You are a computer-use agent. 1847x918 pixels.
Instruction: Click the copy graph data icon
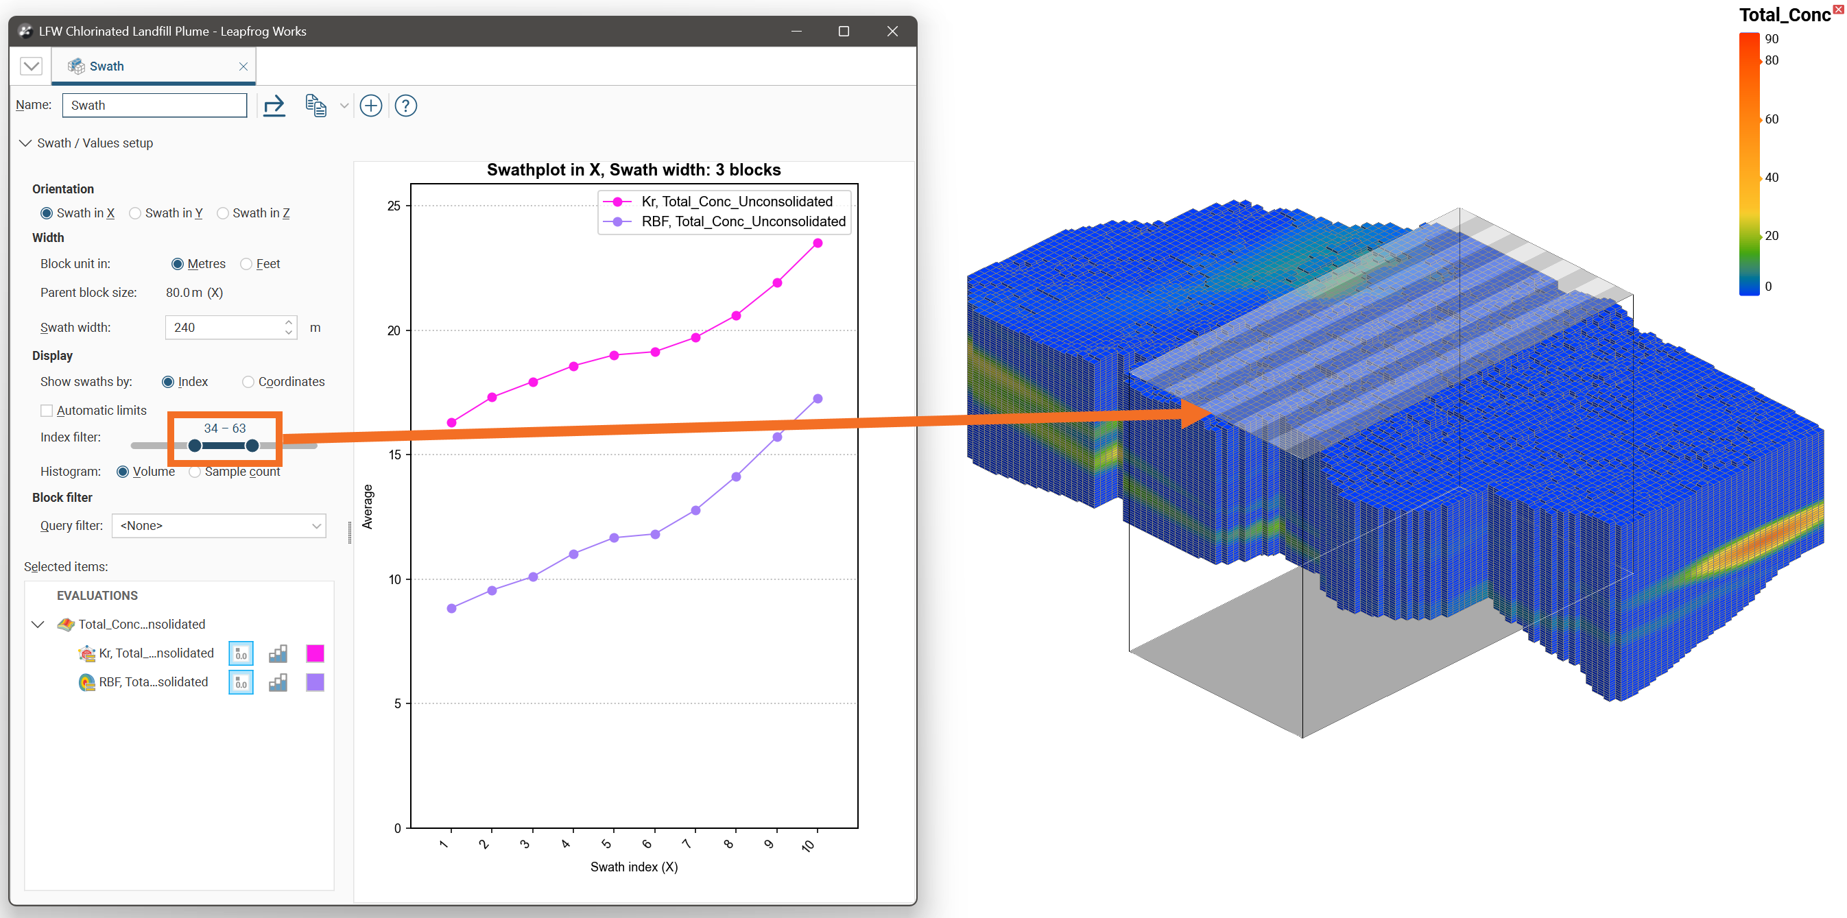point(315,106)
